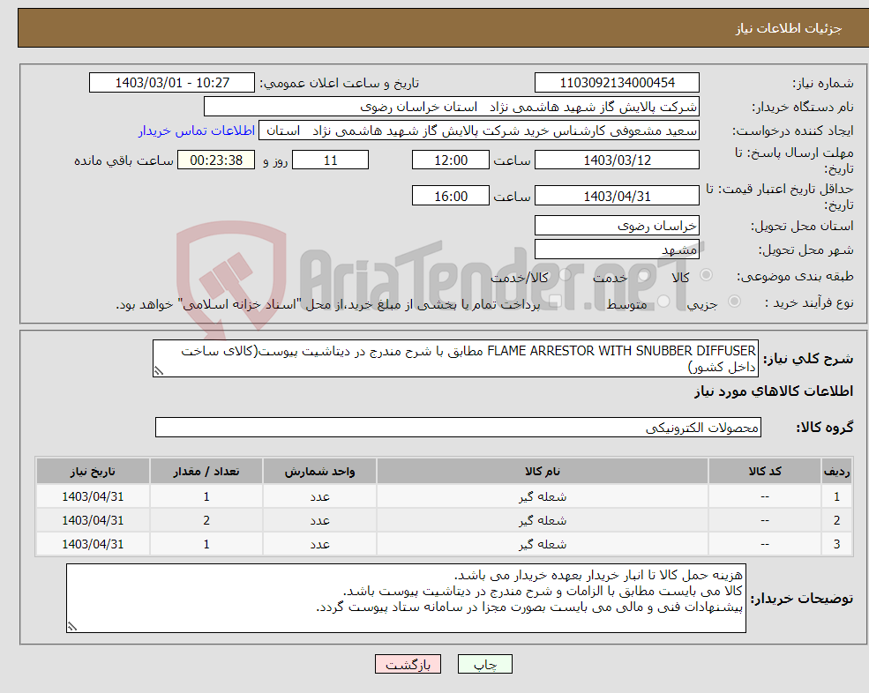Click the بازگشت back button

(408, 664)
